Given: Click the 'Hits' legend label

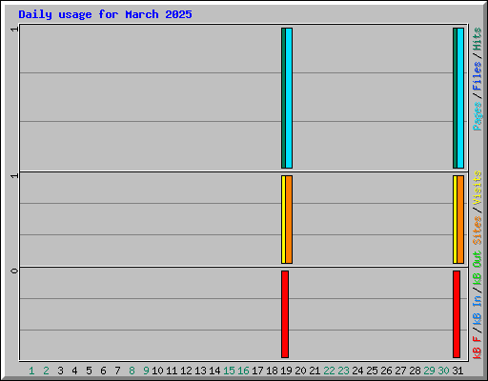Looking at the screenshot, I should click(478, 39).
